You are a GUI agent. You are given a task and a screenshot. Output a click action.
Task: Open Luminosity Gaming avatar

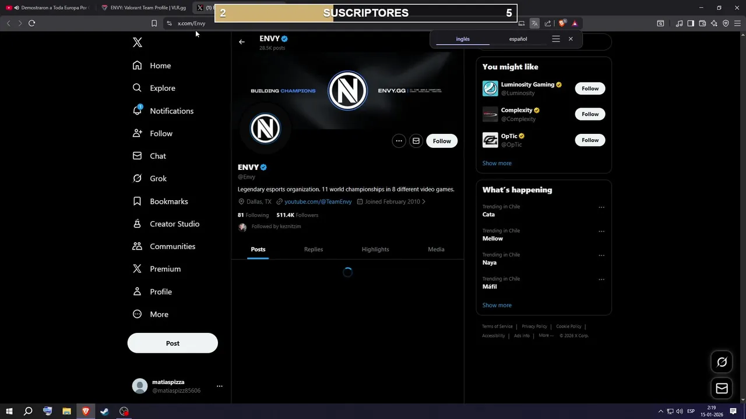490,88
